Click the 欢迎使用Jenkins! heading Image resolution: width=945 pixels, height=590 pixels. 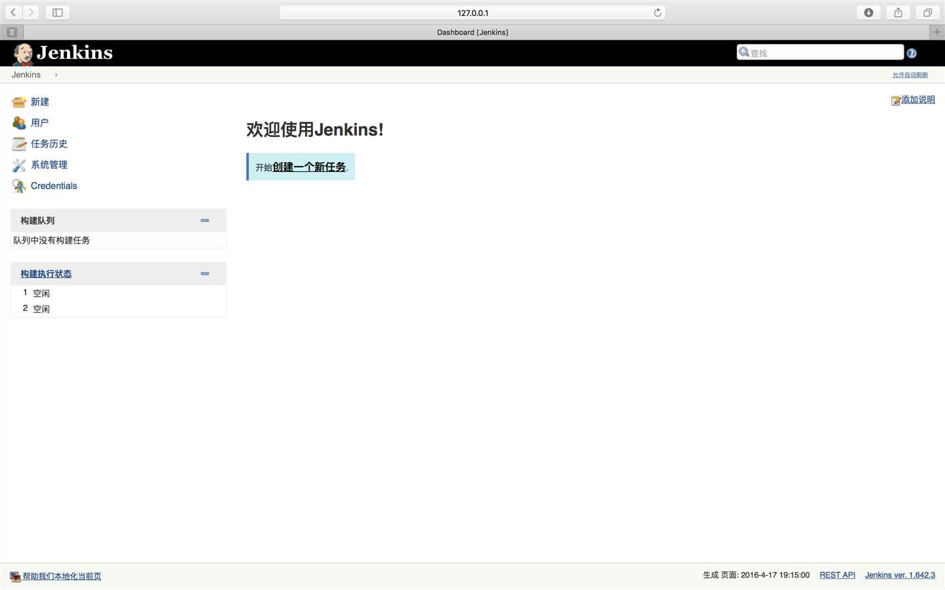(x=315, y=130)
